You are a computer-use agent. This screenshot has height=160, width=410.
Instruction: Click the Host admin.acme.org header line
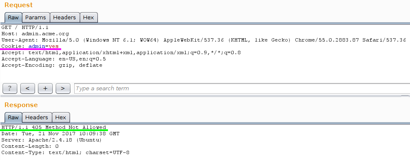pos(35,34)
